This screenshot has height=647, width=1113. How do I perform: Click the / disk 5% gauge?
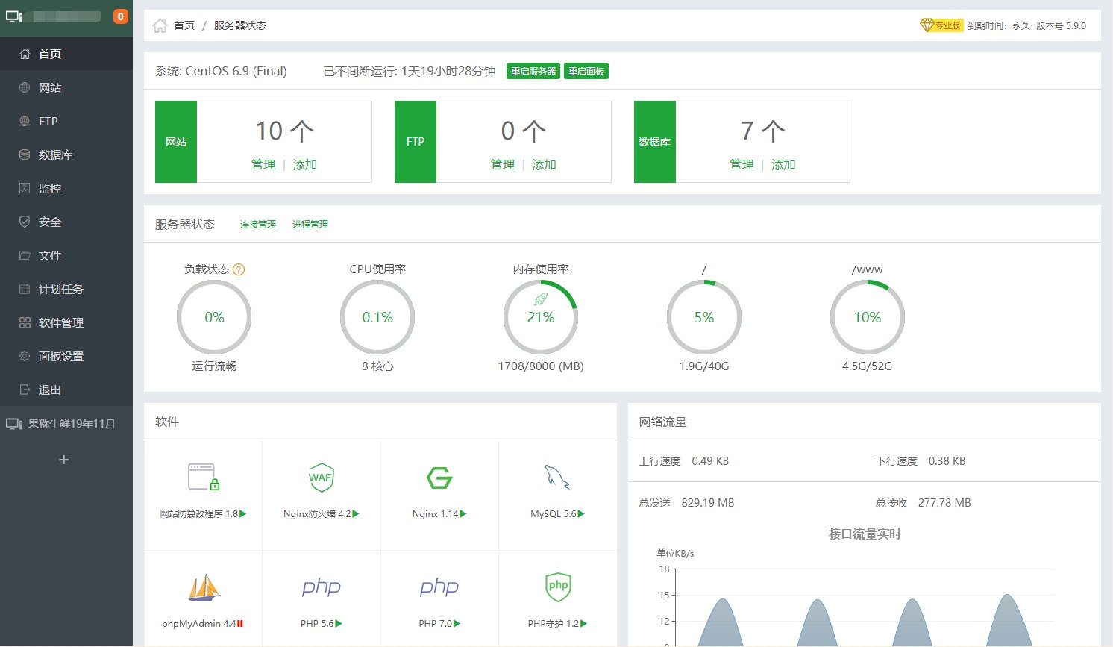[x=704, y=317]
